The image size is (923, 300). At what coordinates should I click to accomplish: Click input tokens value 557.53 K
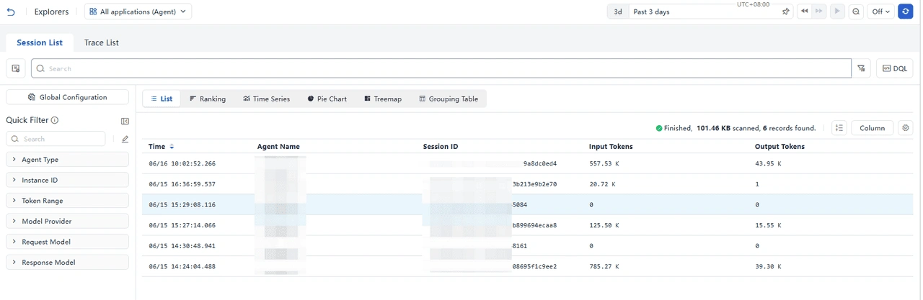click(x=605, y=163)
